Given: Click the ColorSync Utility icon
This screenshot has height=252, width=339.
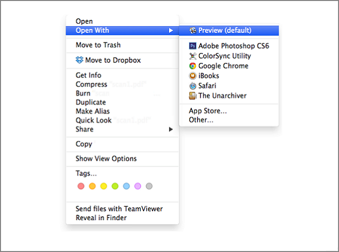Looking at the screenshot, I should (193, 56).
